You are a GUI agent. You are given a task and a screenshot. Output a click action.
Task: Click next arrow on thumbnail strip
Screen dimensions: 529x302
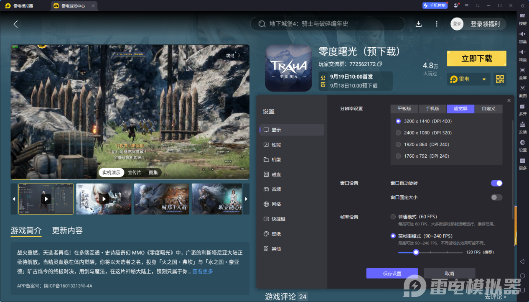pyautogui.click(x=246, y=199)
